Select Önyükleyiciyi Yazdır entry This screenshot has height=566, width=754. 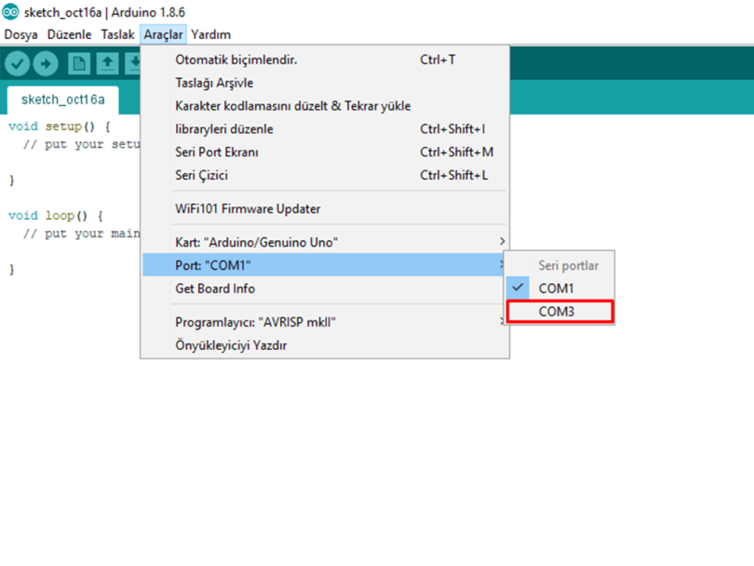click(x=325, y=345)
